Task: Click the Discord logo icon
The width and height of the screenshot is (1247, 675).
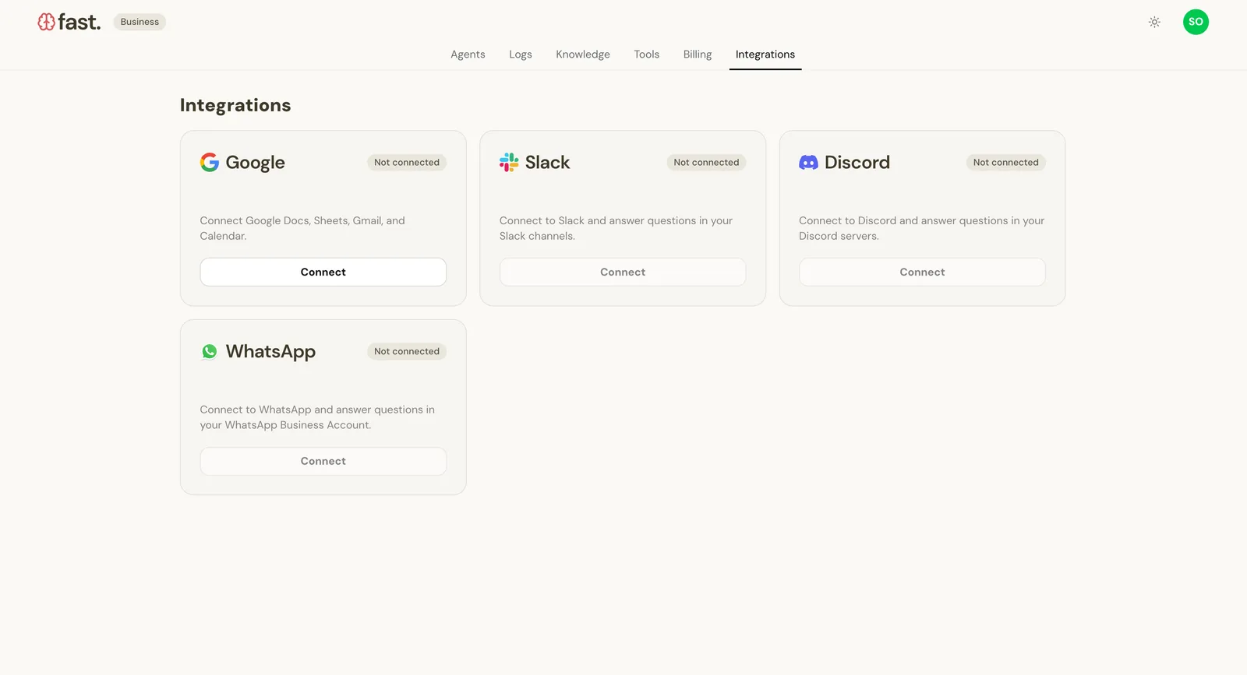Action: (x=808, y=162)
